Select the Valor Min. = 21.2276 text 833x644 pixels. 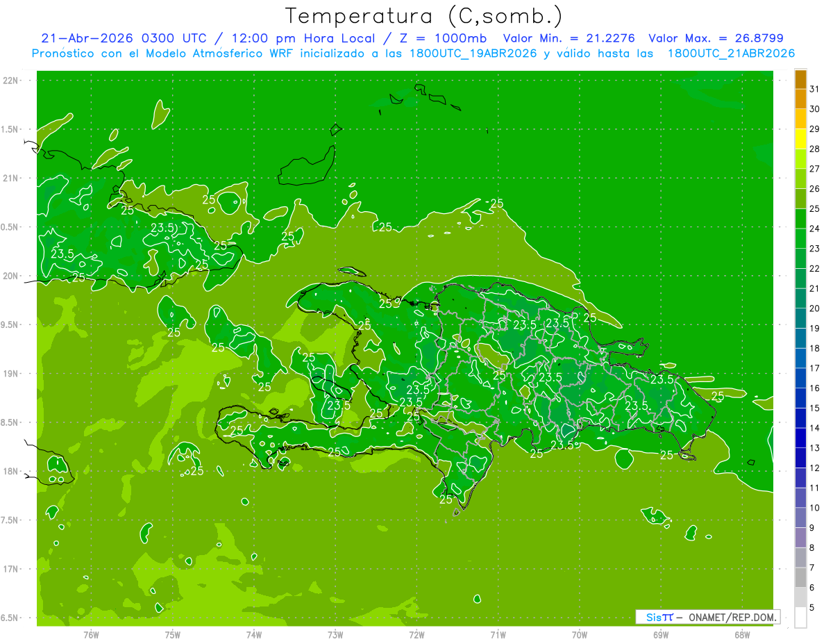(x=569, y=38)
